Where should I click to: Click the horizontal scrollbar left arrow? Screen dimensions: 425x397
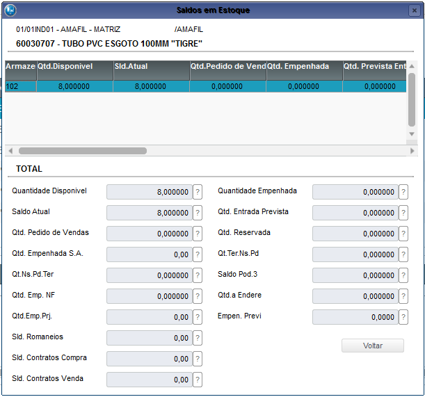(10, 151)
